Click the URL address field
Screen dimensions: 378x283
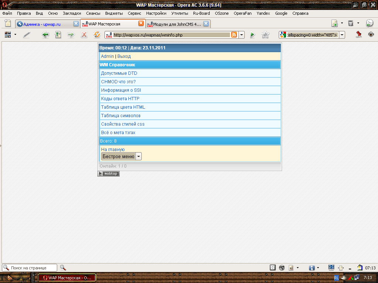[171, 35]
